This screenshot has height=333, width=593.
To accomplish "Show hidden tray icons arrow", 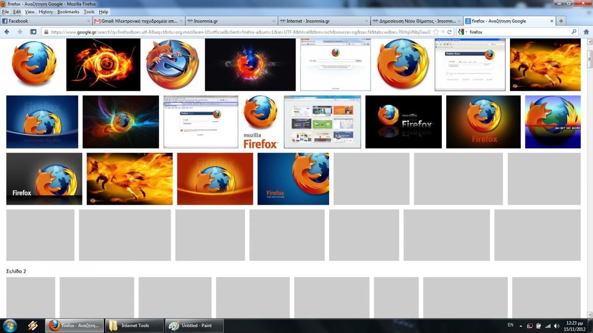I will click(x=521, y=326).
